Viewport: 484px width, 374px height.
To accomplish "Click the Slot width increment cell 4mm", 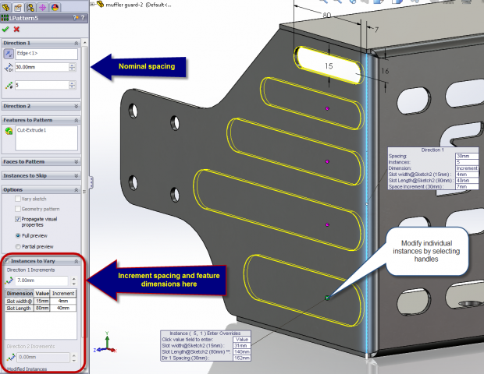I will [x=64, y=301].
